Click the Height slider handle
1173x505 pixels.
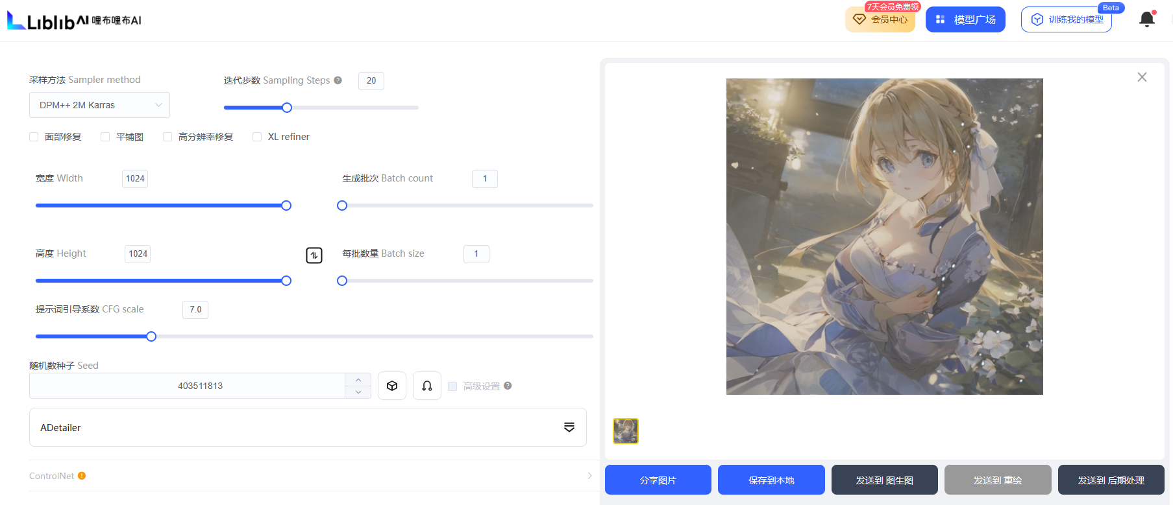point(286,281)
